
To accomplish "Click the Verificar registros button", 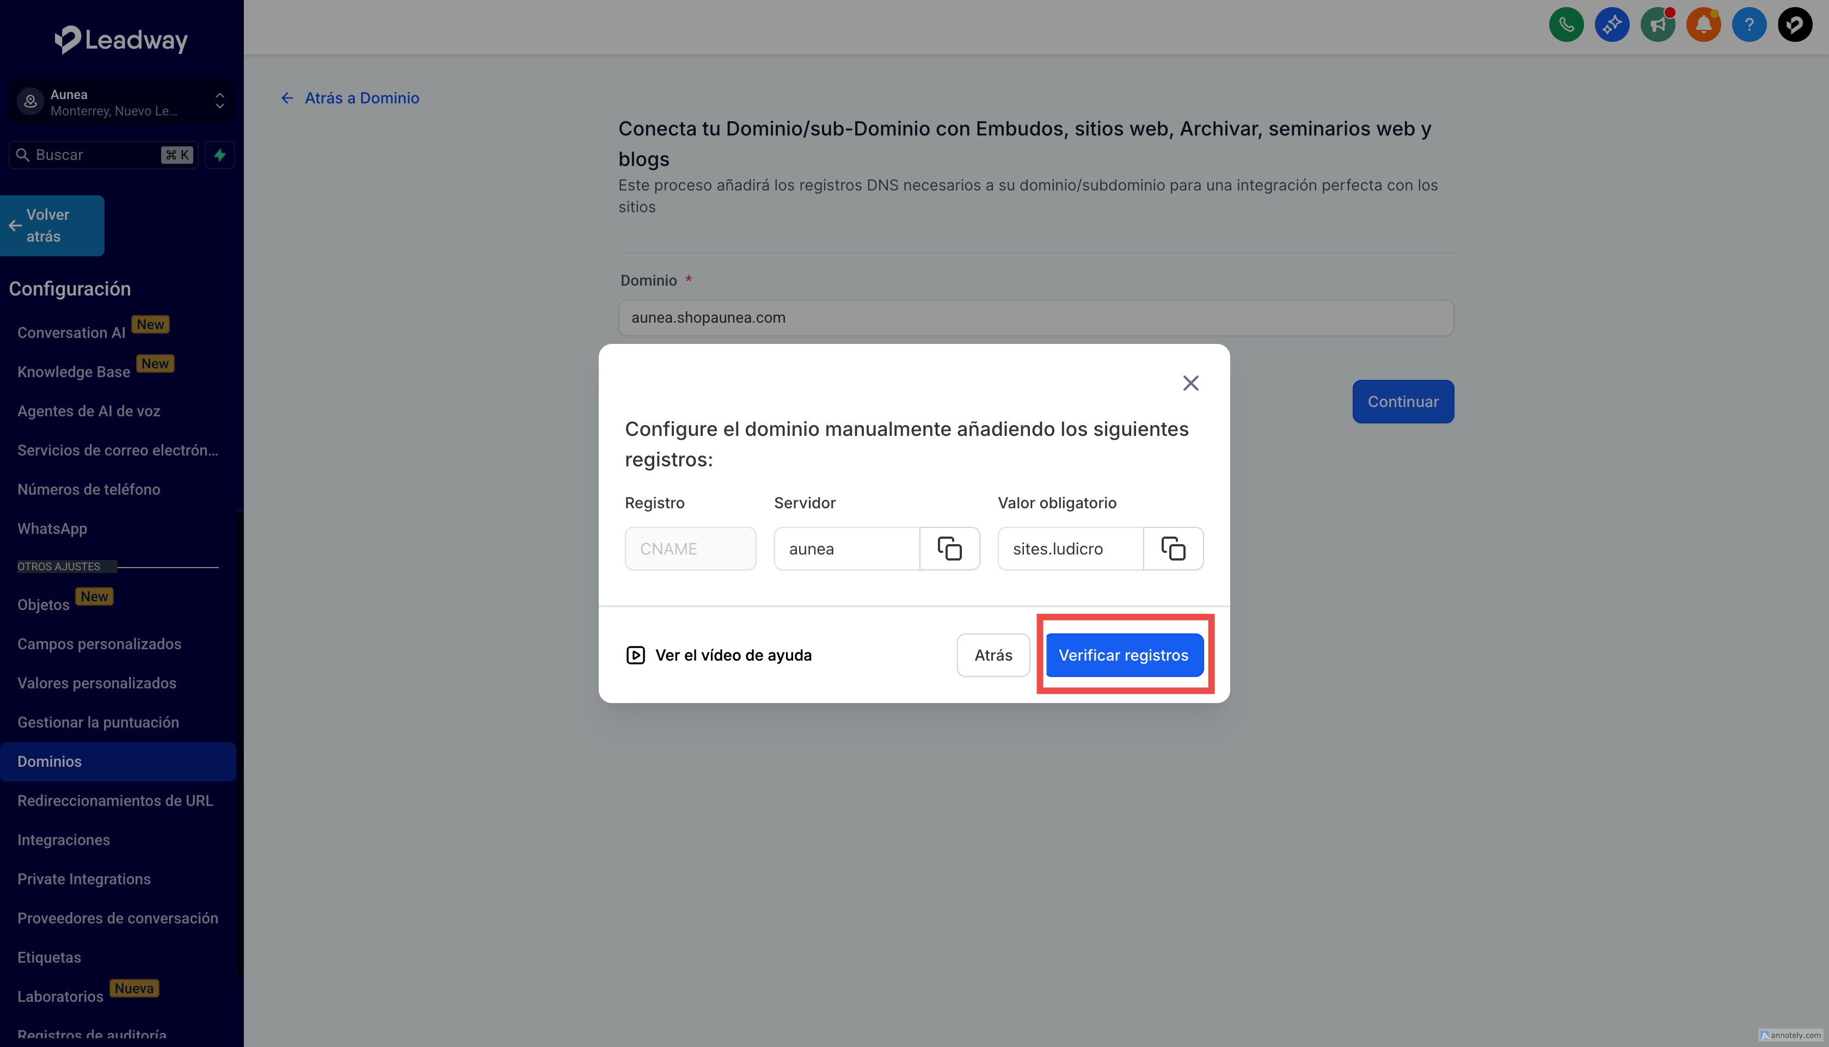I will pyautogui.click(x=1124, y=655).
